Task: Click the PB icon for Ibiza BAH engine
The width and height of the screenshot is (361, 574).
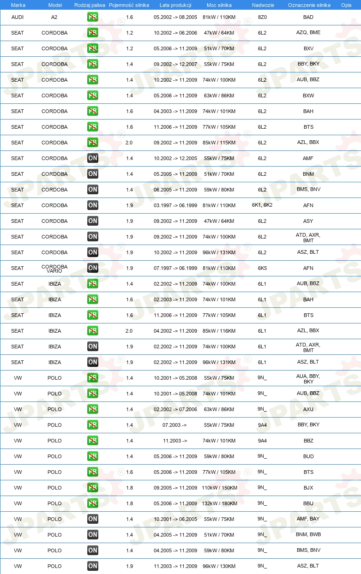Action: pos(93,299)
